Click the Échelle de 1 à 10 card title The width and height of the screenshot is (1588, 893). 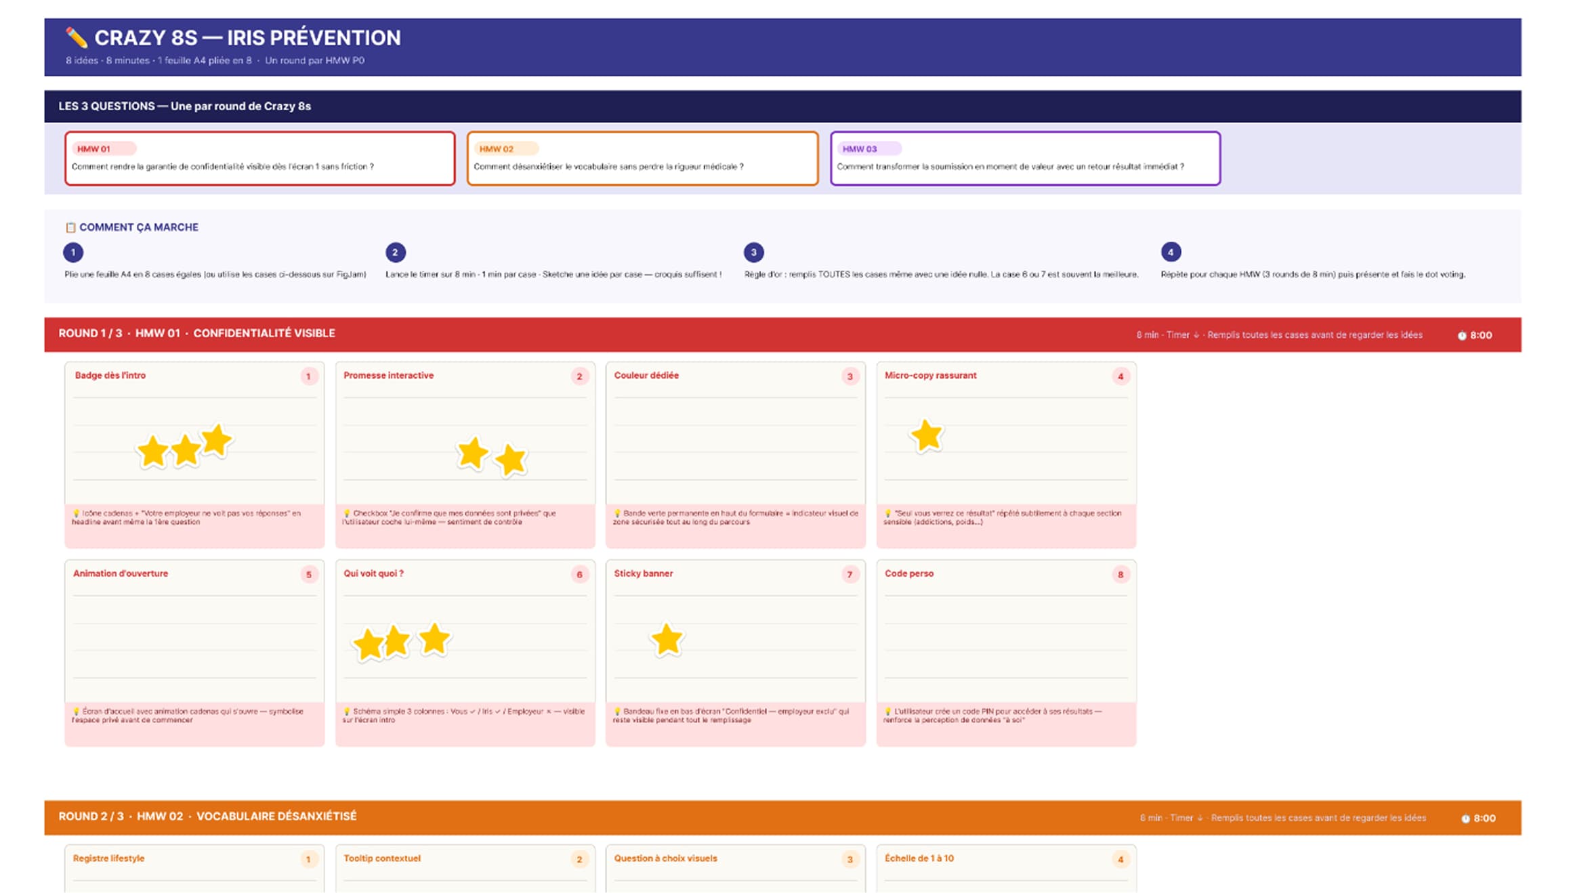point(919,858)
